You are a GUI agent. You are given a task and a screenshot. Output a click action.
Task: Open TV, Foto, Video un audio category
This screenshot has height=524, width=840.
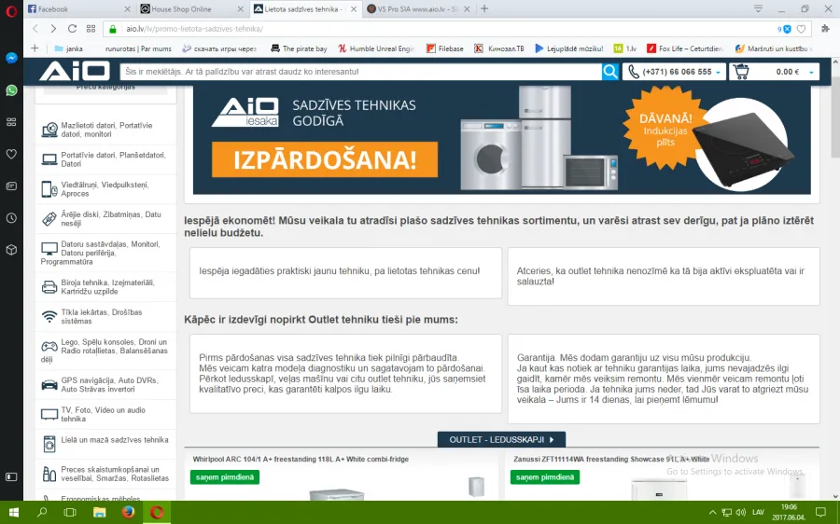(x=105, y=414)
